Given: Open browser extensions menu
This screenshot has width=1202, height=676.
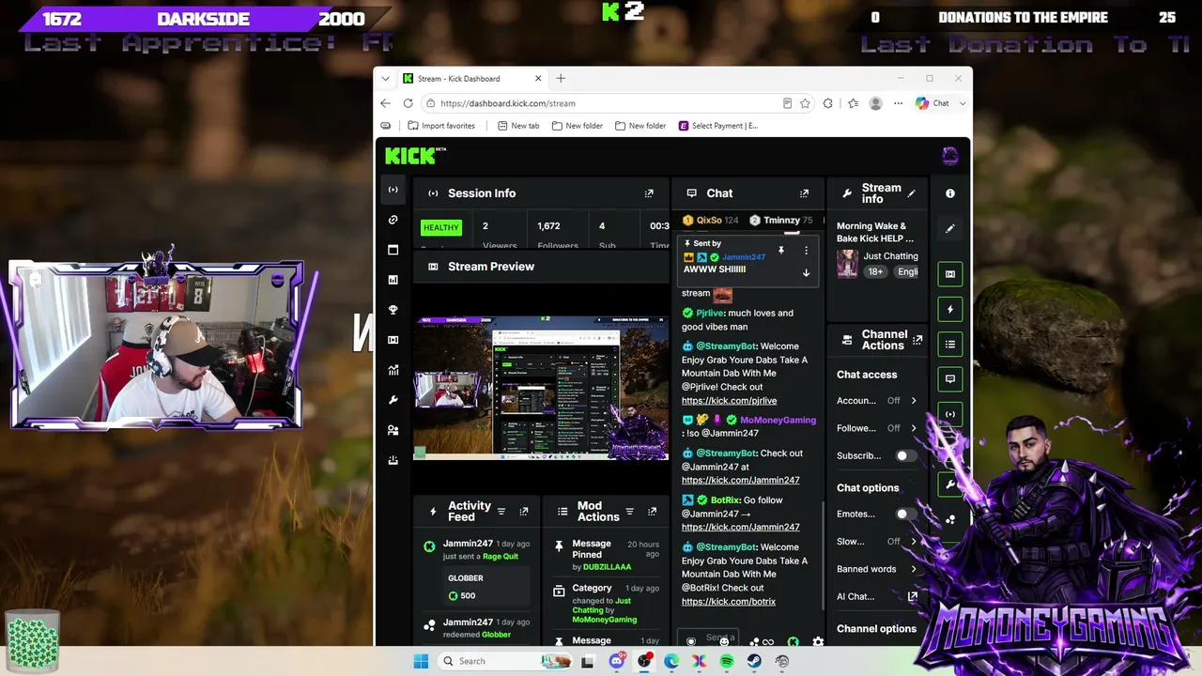Looking at the screenshot, I should [x=827, y=103].
